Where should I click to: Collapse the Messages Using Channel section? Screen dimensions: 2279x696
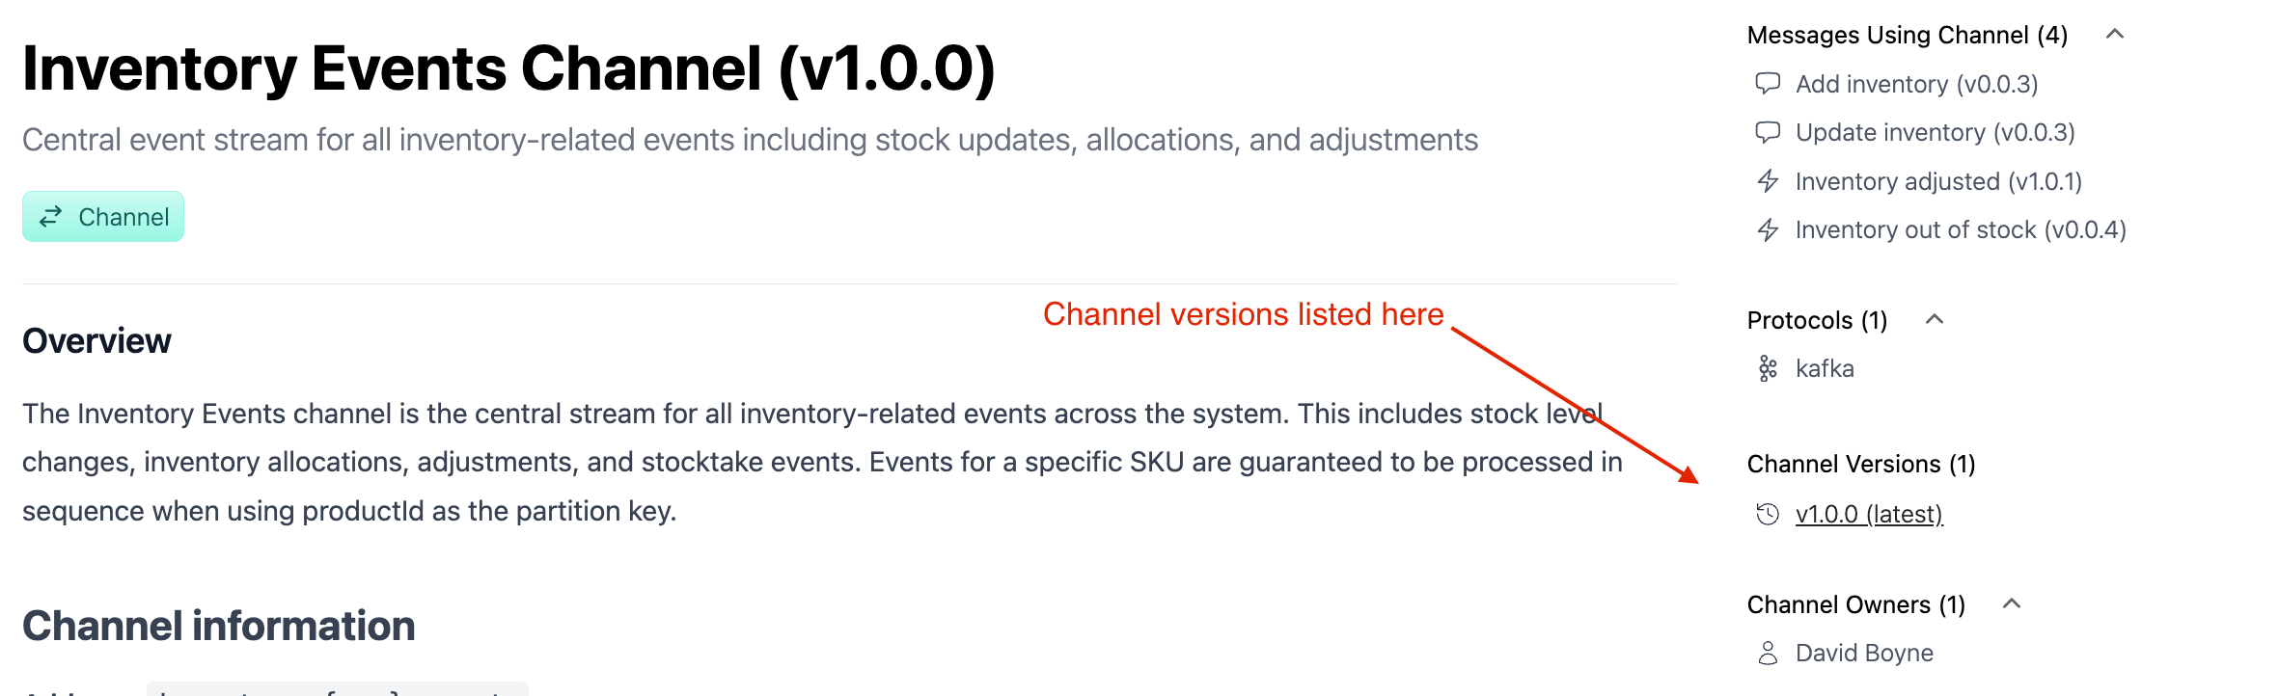point(2115,34)
